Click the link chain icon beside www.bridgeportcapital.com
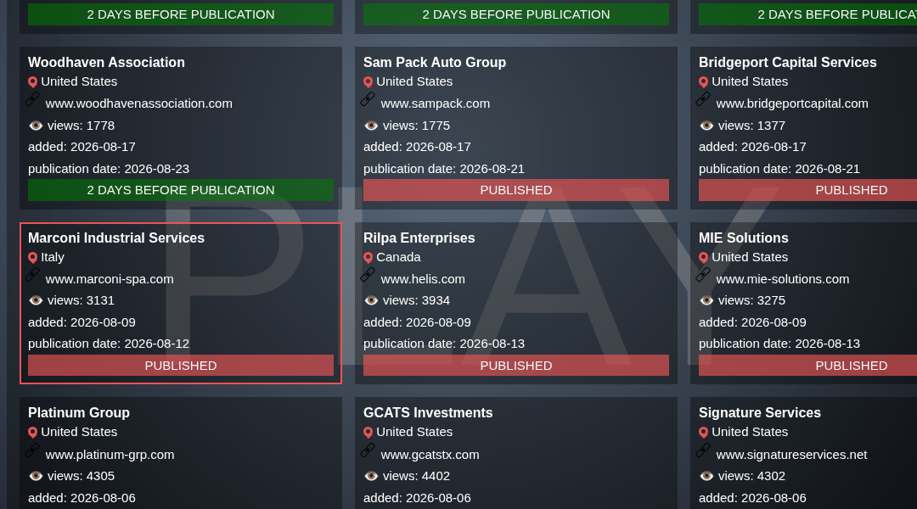Image resolution: width=917 pixels, height=509 pixels. pos(703,99)
